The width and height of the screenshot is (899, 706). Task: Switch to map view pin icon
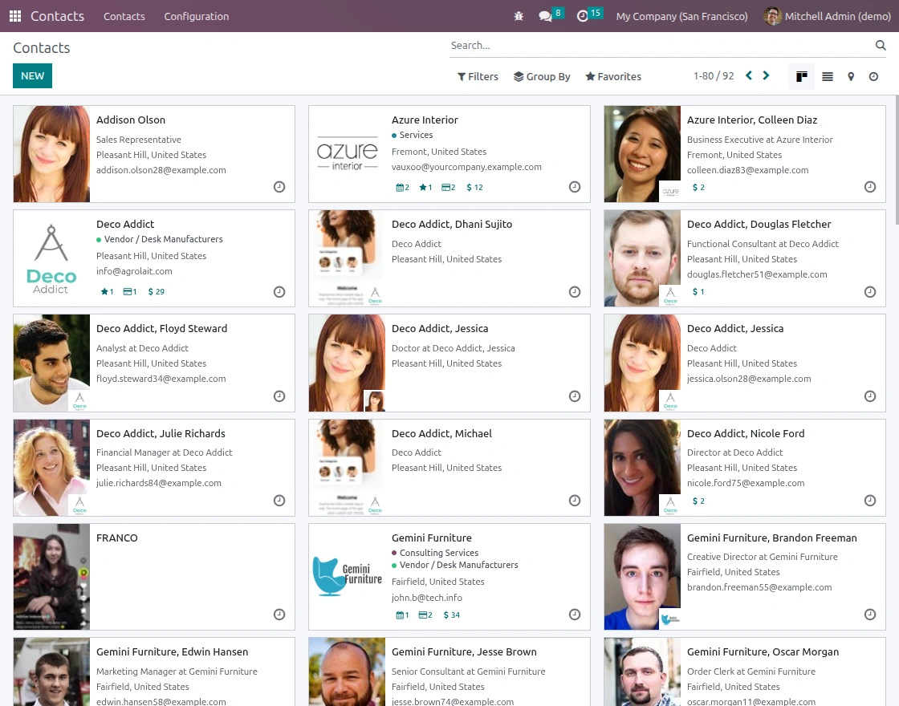(x=851, y=76)
